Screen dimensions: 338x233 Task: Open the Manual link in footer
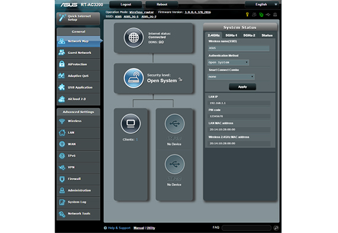coord(139,228)
